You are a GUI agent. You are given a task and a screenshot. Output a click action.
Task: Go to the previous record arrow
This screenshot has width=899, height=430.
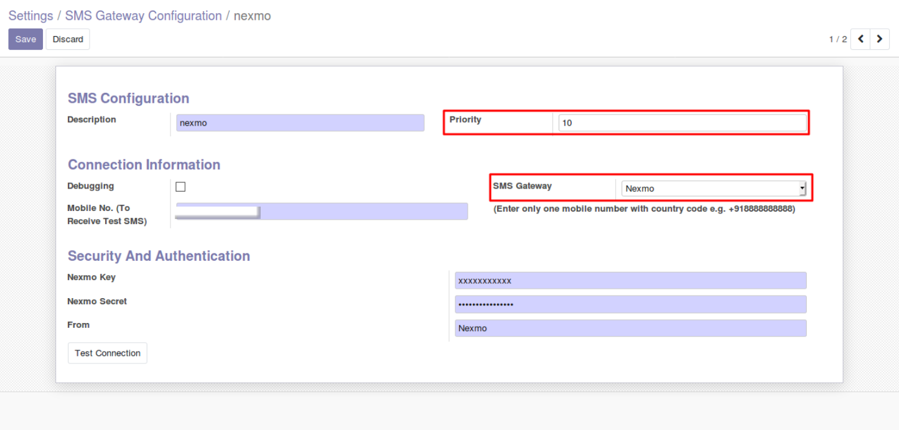(860, 39)
